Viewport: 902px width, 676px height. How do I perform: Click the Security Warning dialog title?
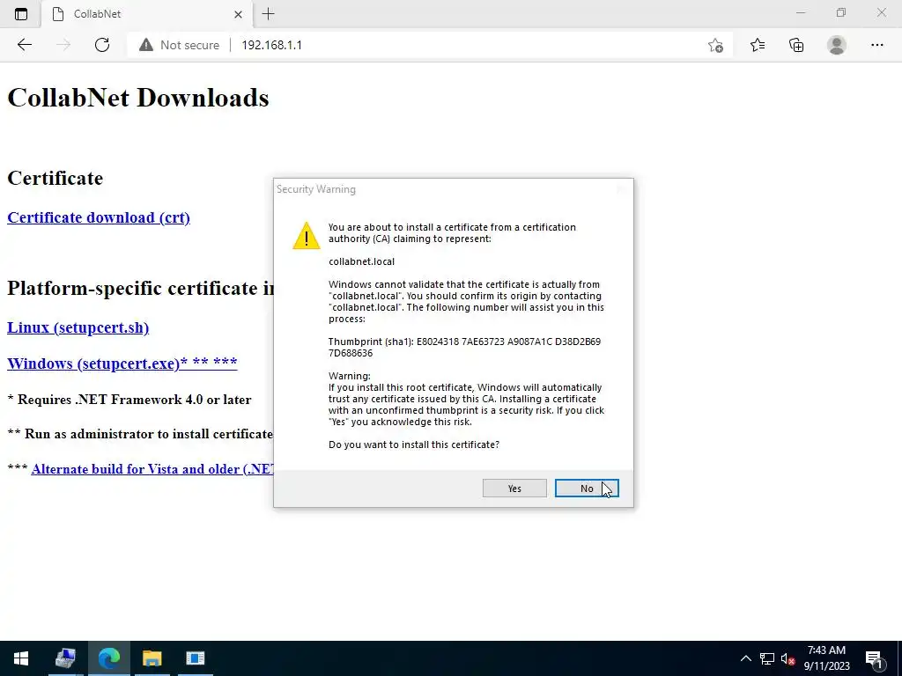coord(316,189)
